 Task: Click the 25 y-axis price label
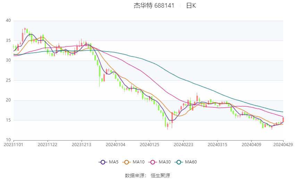tap(8, 80)
